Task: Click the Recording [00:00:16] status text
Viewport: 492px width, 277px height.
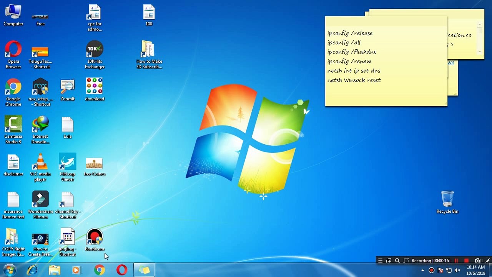Action: coord(431,260)
